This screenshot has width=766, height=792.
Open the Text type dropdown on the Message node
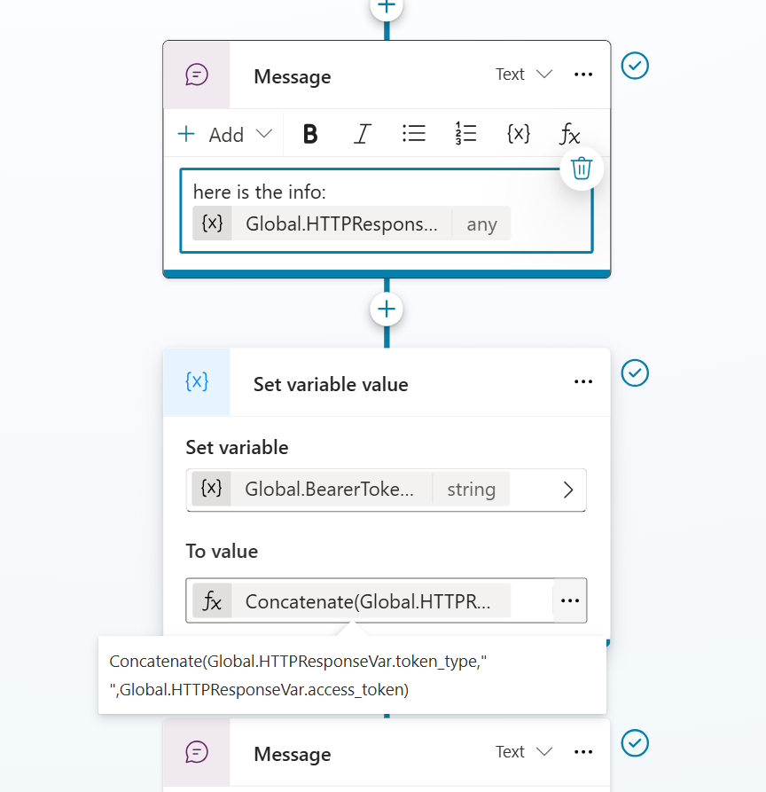523,74
